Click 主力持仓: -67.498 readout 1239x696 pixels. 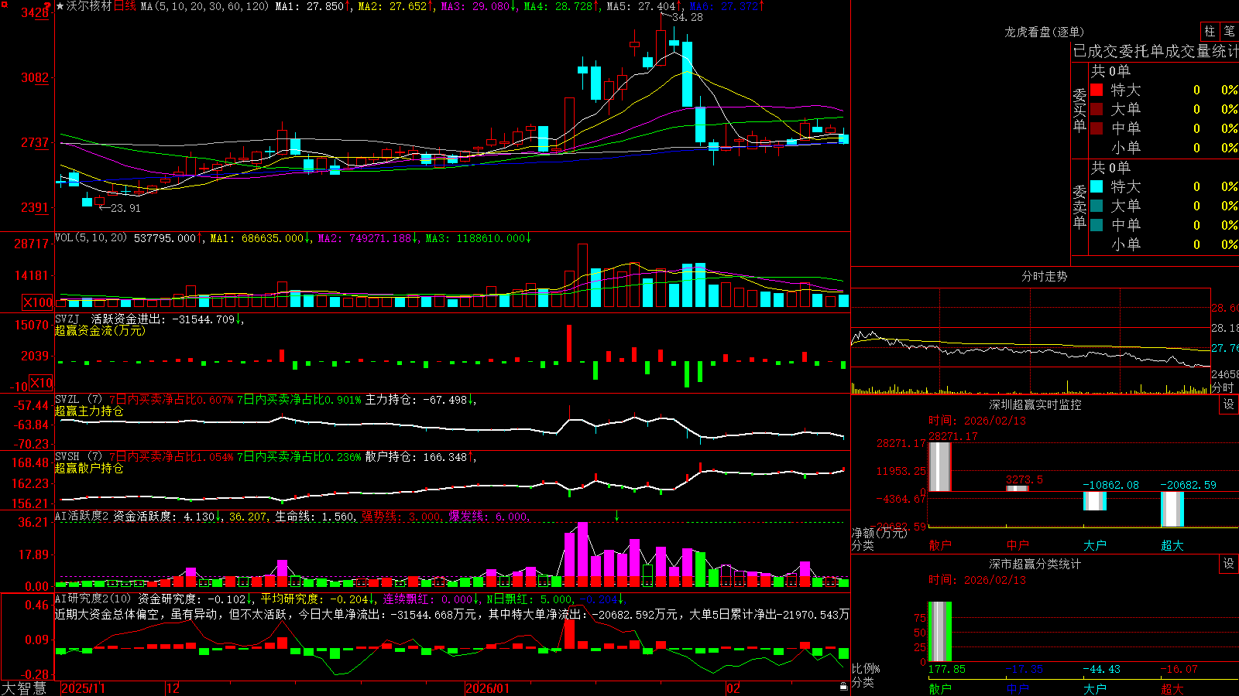point(420,400)
